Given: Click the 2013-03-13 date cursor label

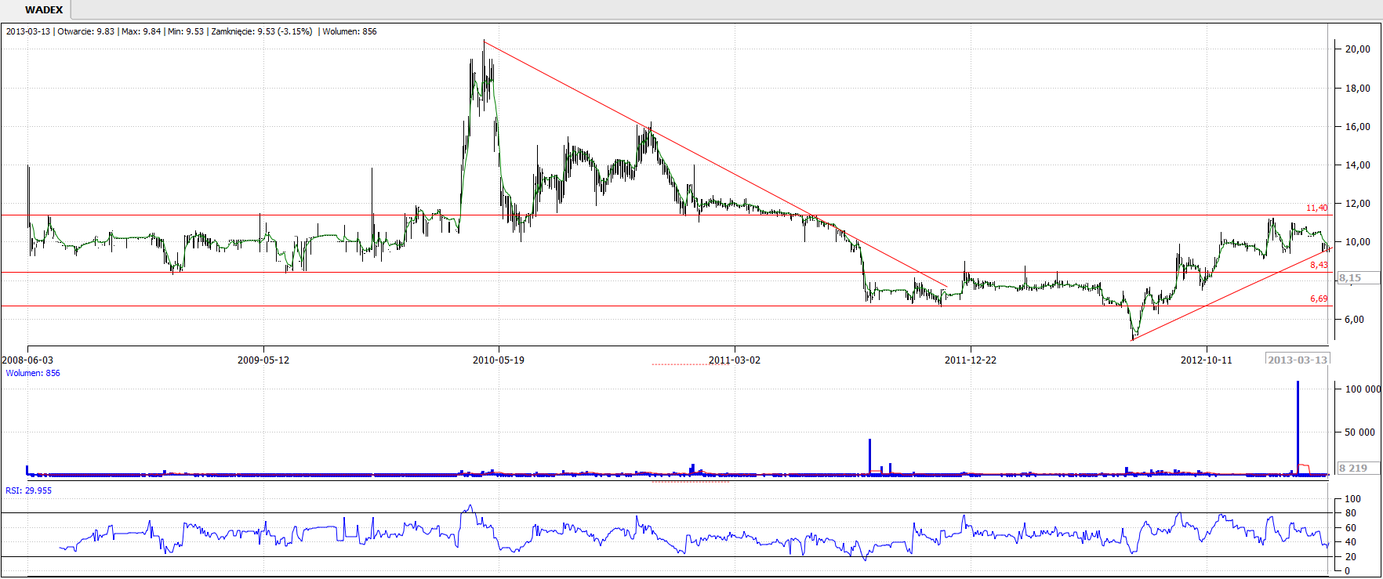Looking at the screenshot, I should [x=1298, y=360].
